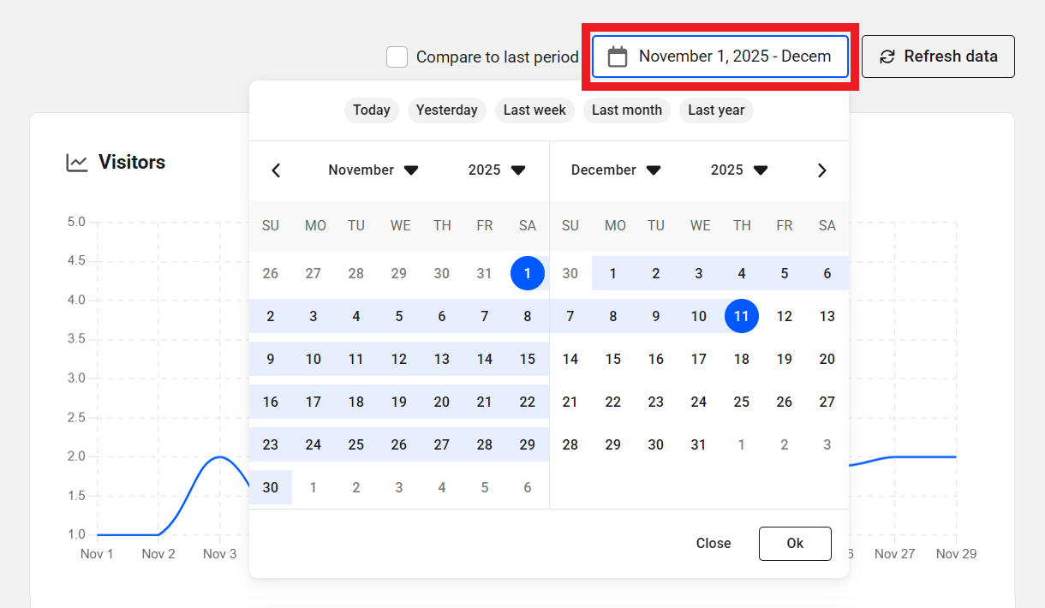Select the Last month preset
The width and height of the screenshot is (1045, 608).
626,110
